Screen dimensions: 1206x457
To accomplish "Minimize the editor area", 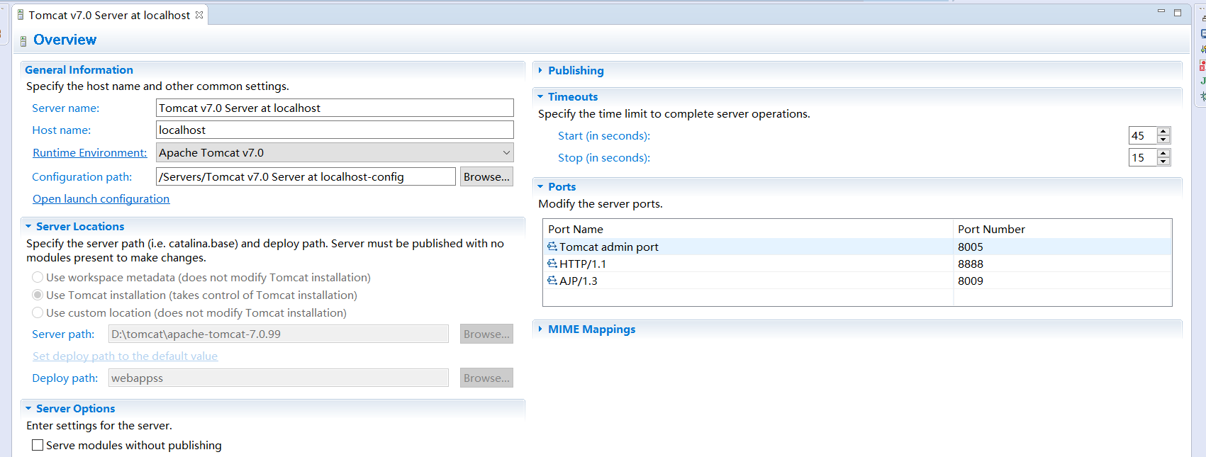I will pyautogui.click(x=1161, y=11).
